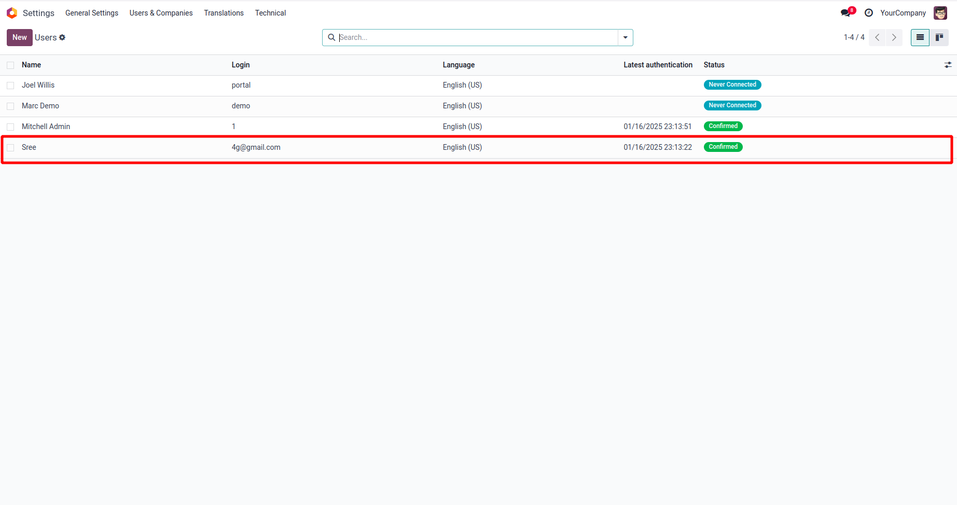The width and height of the screenshot is (957, 505).
Task: Open optional columns settings icon
Action: point(948,65)
